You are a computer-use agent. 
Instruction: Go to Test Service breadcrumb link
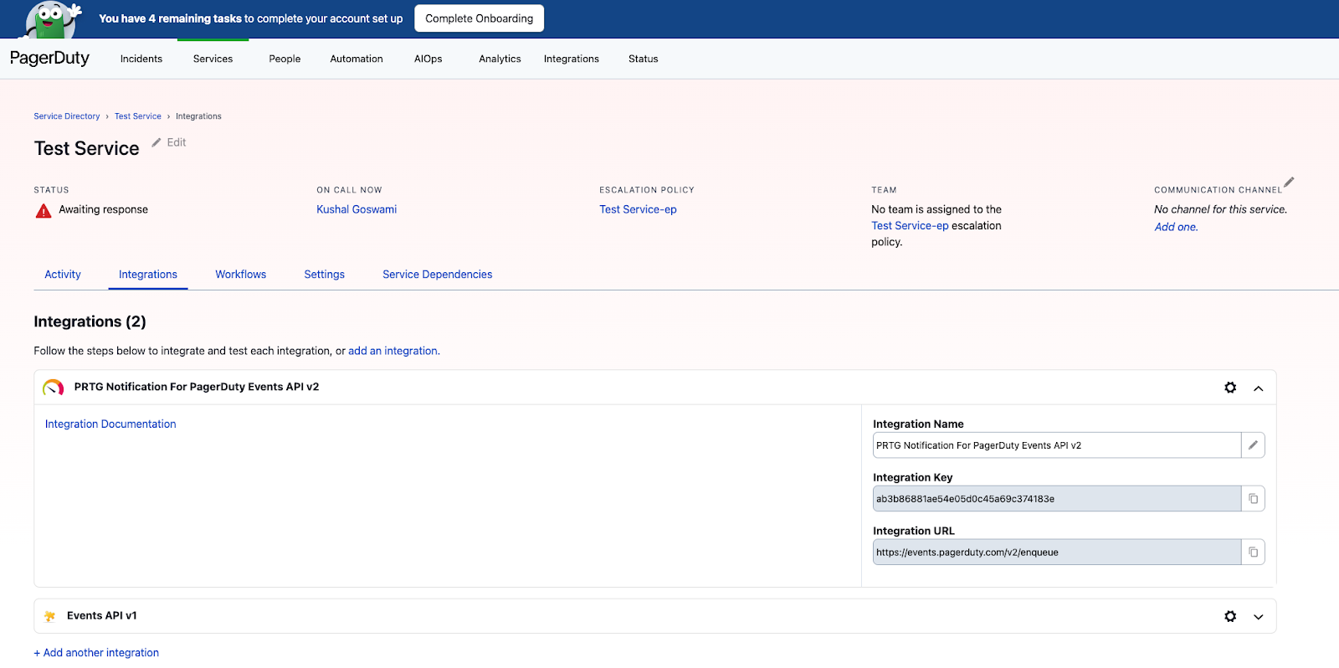pyautogui.click(x=138, y=116)
